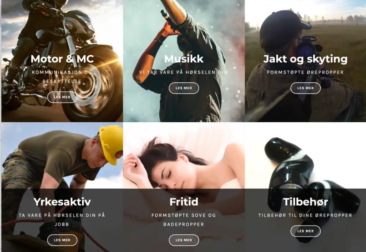Viewport: 366px width, 252px height.
Task: Click the Tilbehør heading
Action: click(x=306, y=202)
